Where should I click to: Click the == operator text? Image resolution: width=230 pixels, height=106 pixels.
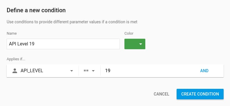tap(86, 71)
